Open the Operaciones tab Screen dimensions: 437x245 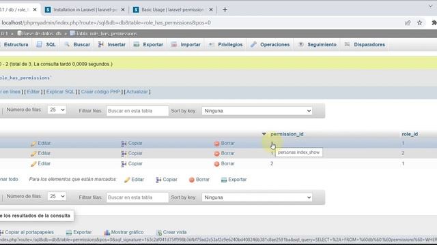click(270, 44)
